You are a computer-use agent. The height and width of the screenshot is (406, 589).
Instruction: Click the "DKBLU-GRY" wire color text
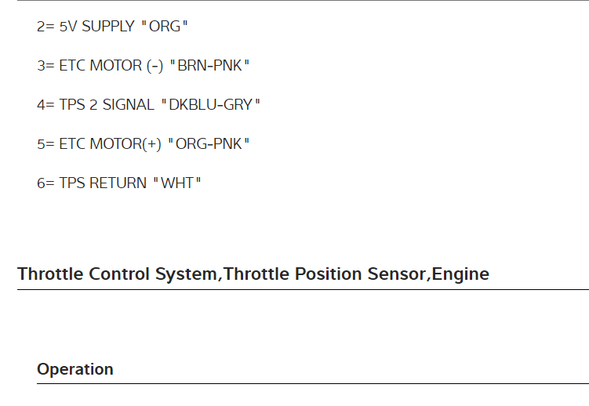point(209,105)
